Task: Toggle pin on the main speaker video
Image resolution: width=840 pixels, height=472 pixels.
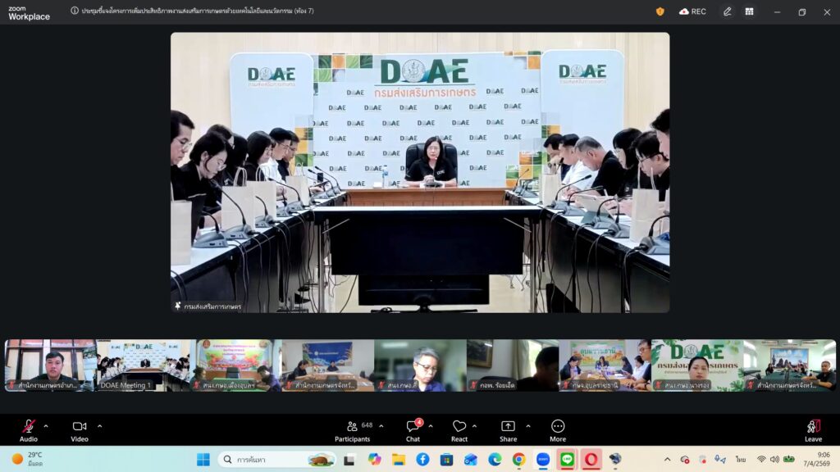Action: [x=178, y=306]
